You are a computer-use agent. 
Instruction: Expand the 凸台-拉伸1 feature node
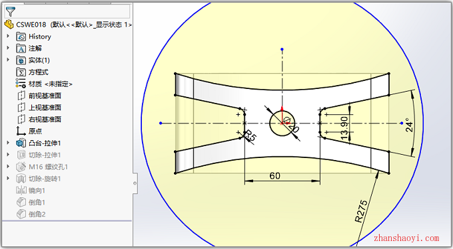coord(8,143)
